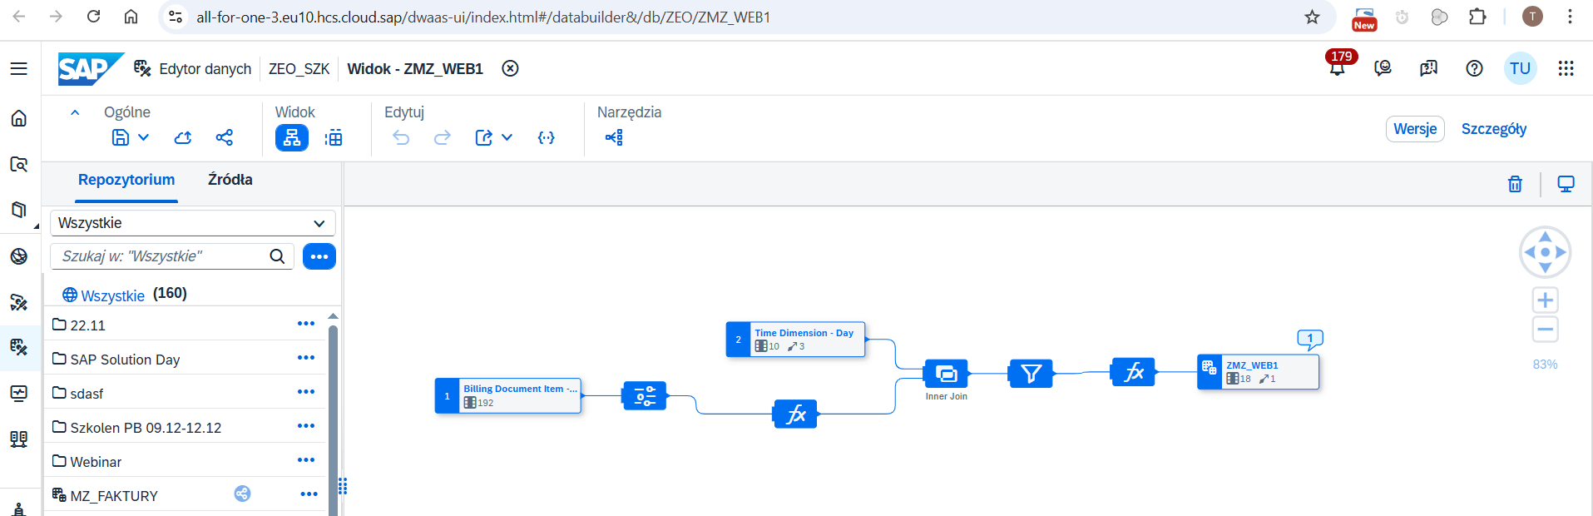Open the Szczegóły panel
Image resolution: width=1593 pixels, height=516 pixels.
[1494, 129]
